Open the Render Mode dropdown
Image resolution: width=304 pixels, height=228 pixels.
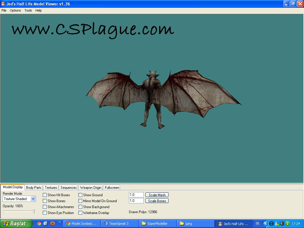(x=33, y=199)
